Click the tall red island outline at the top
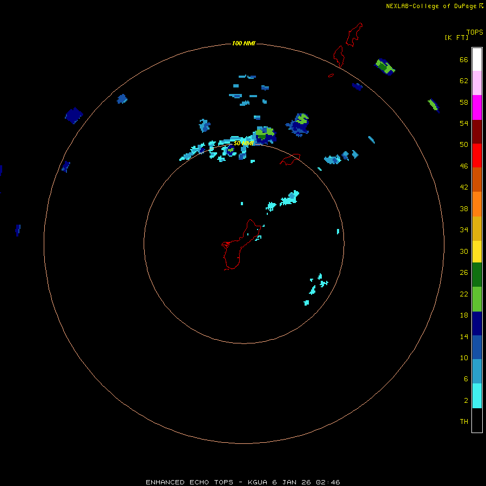The image size is (486, 486). (x=354, y=34)
